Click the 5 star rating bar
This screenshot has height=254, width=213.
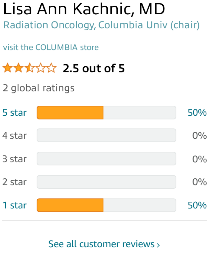pyautogui.click(x=106, y=113)
